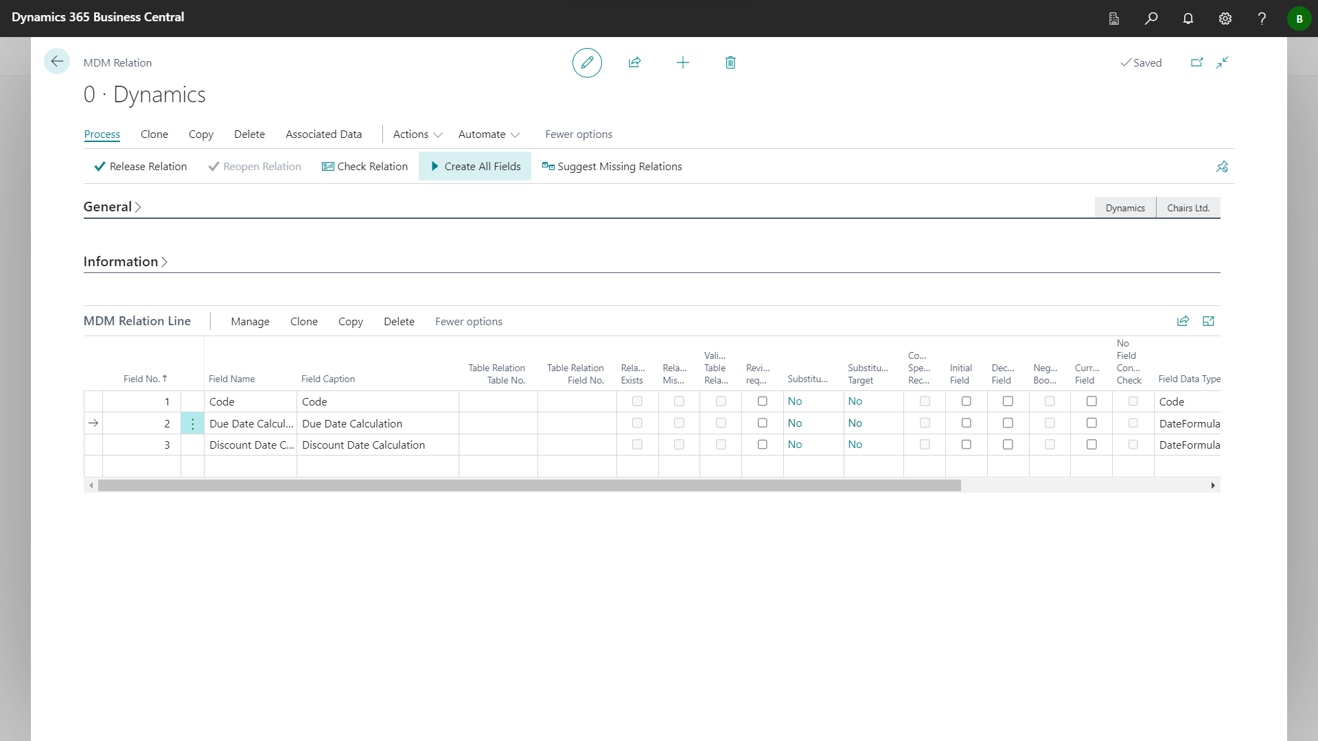Open the Copy menu in page action bar
Screen dimensions: 1318x741
201,134
